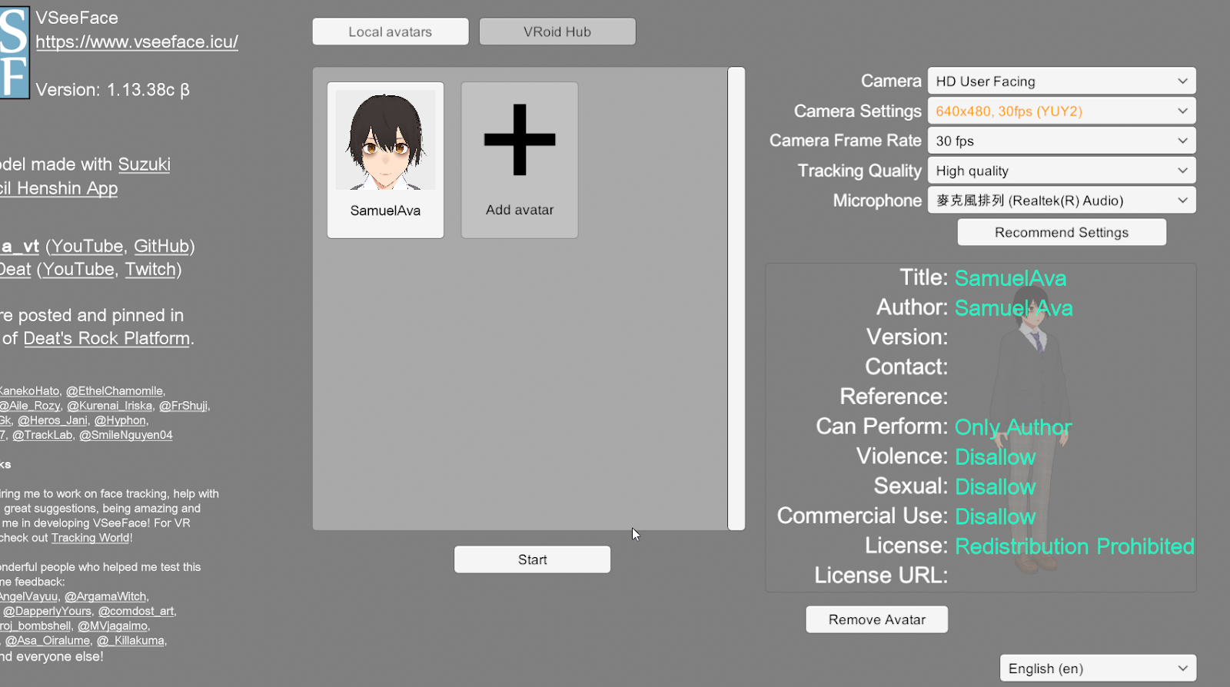1230x687 pixels.
Task: Click the VSeeFace title text
Action: coord(77,18)
